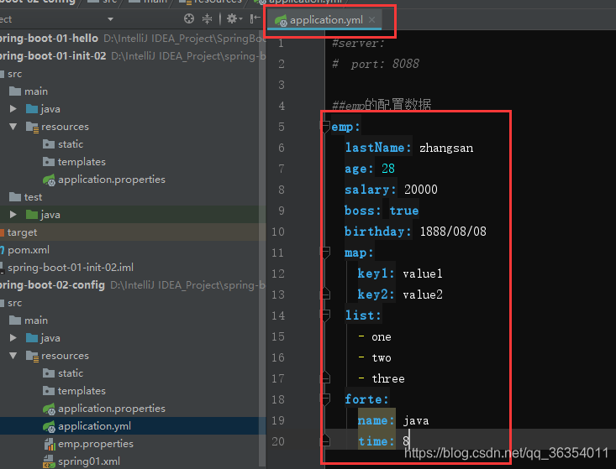Click the emp.properties file icon
The image size is (616, 469).
tap(49, 444)
